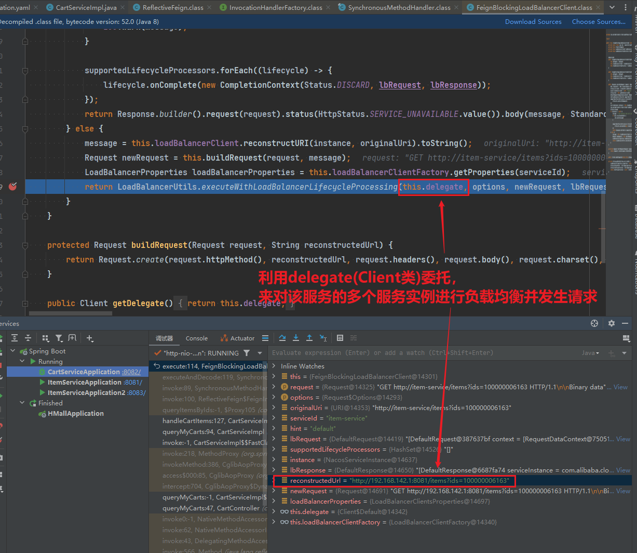Toggle code folding on the getDelegate method
The width and height of the screenshot is (637, 553).
(x=25, y=304)
